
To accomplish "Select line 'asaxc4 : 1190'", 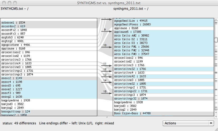I will click(49, 82).
